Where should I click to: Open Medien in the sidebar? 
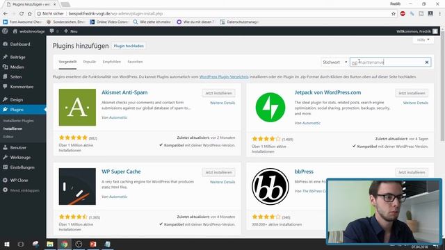click(17, 67)
